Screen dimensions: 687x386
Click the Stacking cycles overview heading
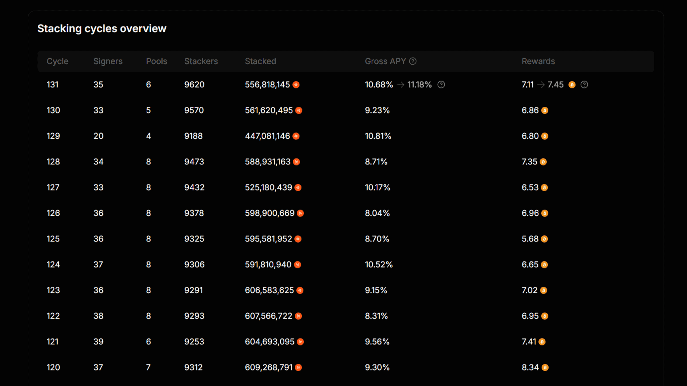point(102,28)
